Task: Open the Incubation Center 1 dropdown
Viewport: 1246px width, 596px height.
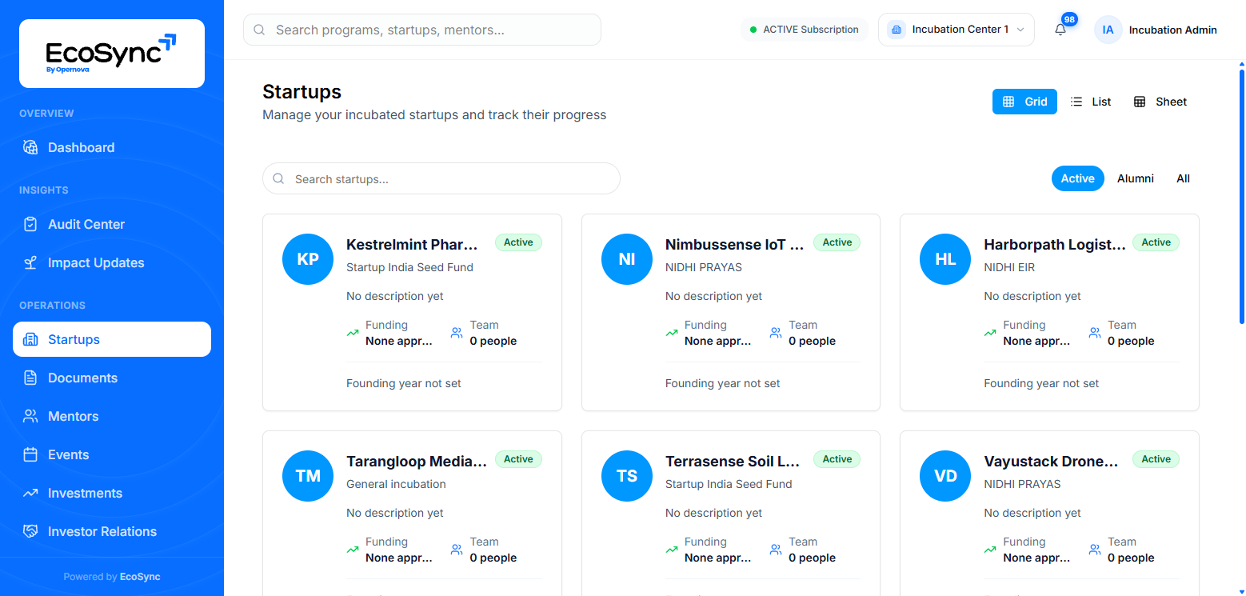Action: pos(956,30)
